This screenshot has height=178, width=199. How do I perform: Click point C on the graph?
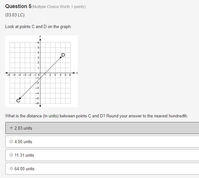[x=20, y=98]
